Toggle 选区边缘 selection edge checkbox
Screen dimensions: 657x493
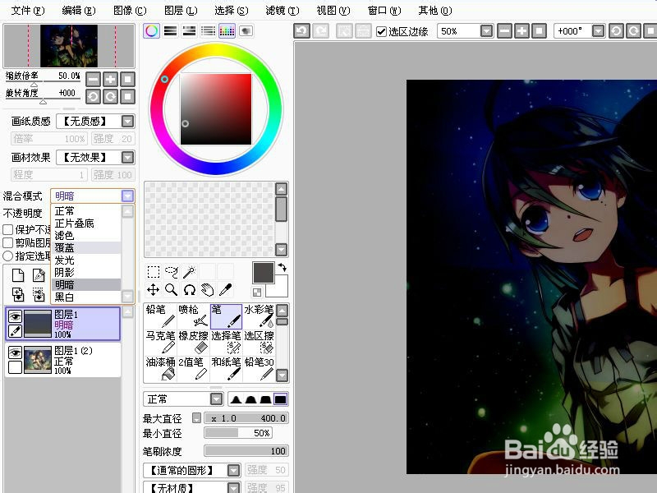click(381, 31)
